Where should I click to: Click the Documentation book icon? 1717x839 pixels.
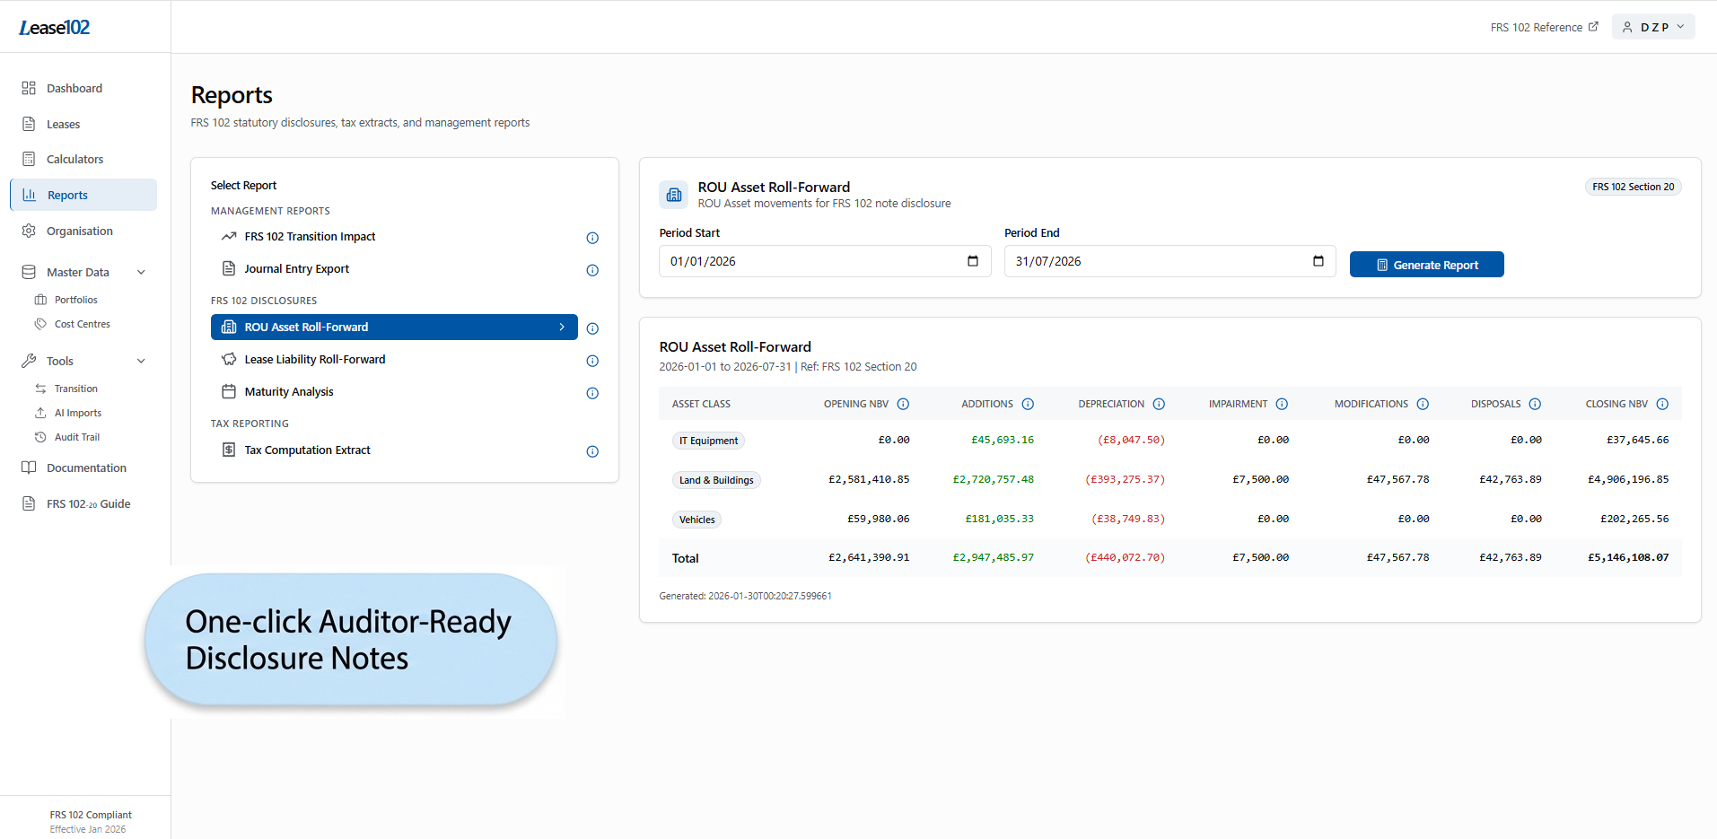click(x=29, y=468)
